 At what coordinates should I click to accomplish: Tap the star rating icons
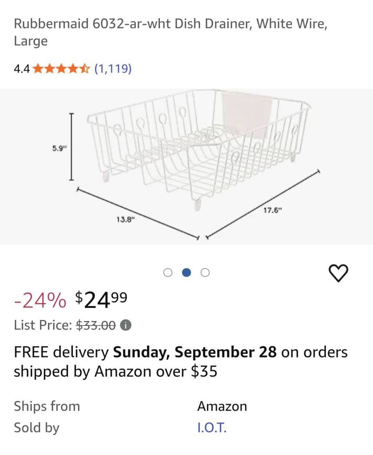(x=61, y=68)
